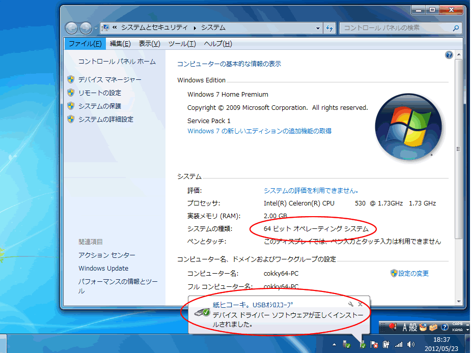Click the IME red ball icon on language bar
Screen dimensions: 471x353
point(392,327)
